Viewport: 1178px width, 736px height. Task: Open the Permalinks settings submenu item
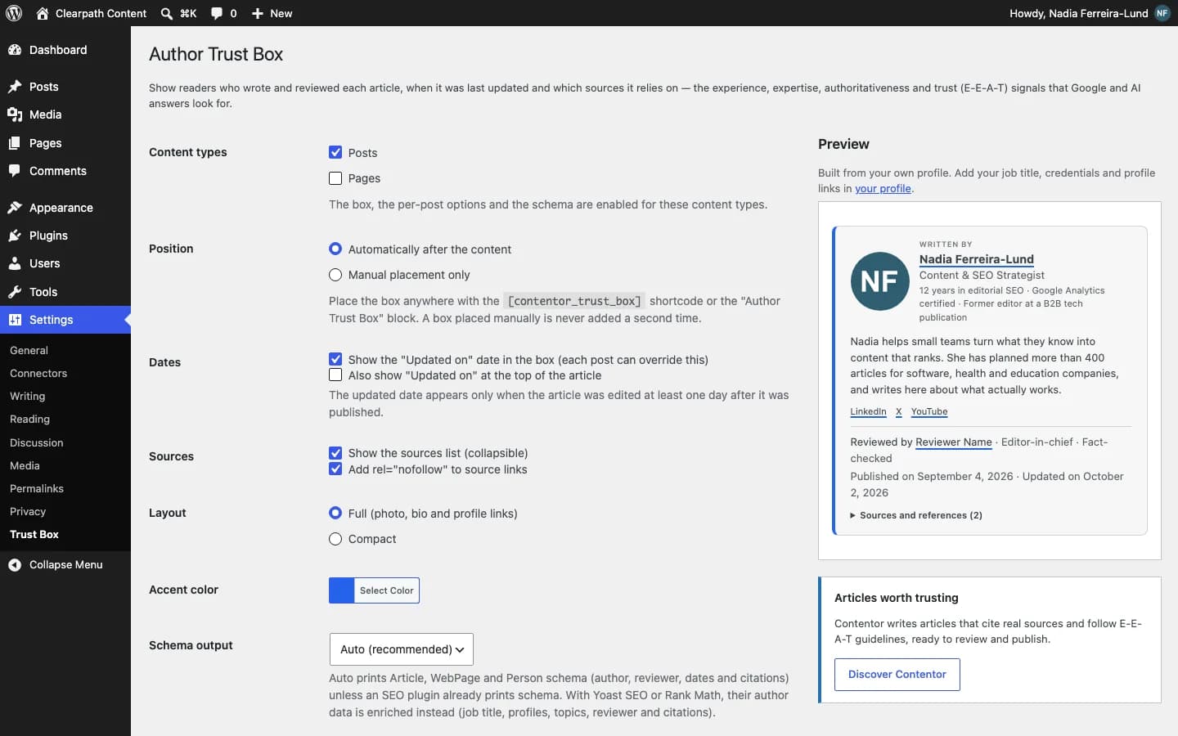coord(37,488)
